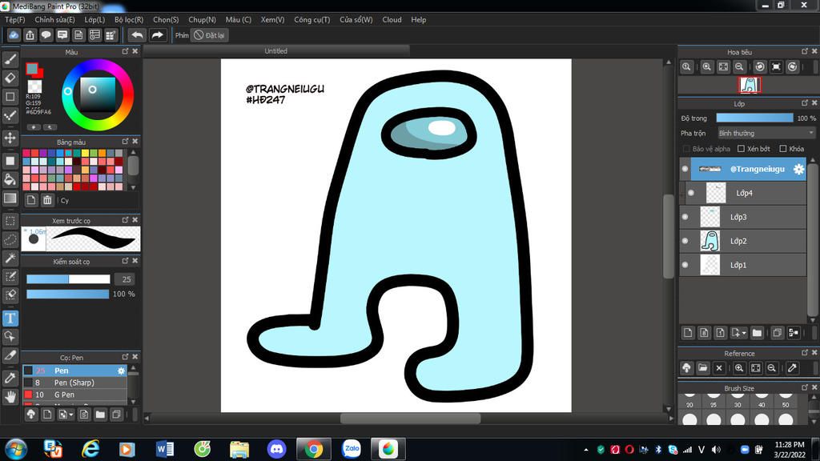Screen dimensions: 820x461
Task: Open the add-brush dropdown in the brush panel
Action: point(71,415)
